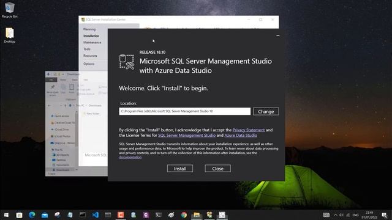
Task: Open the Privacy Statement link
Action: [x=249, y=130]
